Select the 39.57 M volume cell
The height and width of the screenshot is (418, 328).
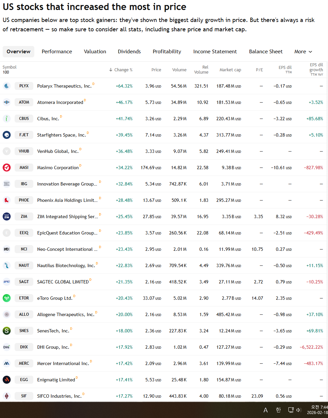179,216
